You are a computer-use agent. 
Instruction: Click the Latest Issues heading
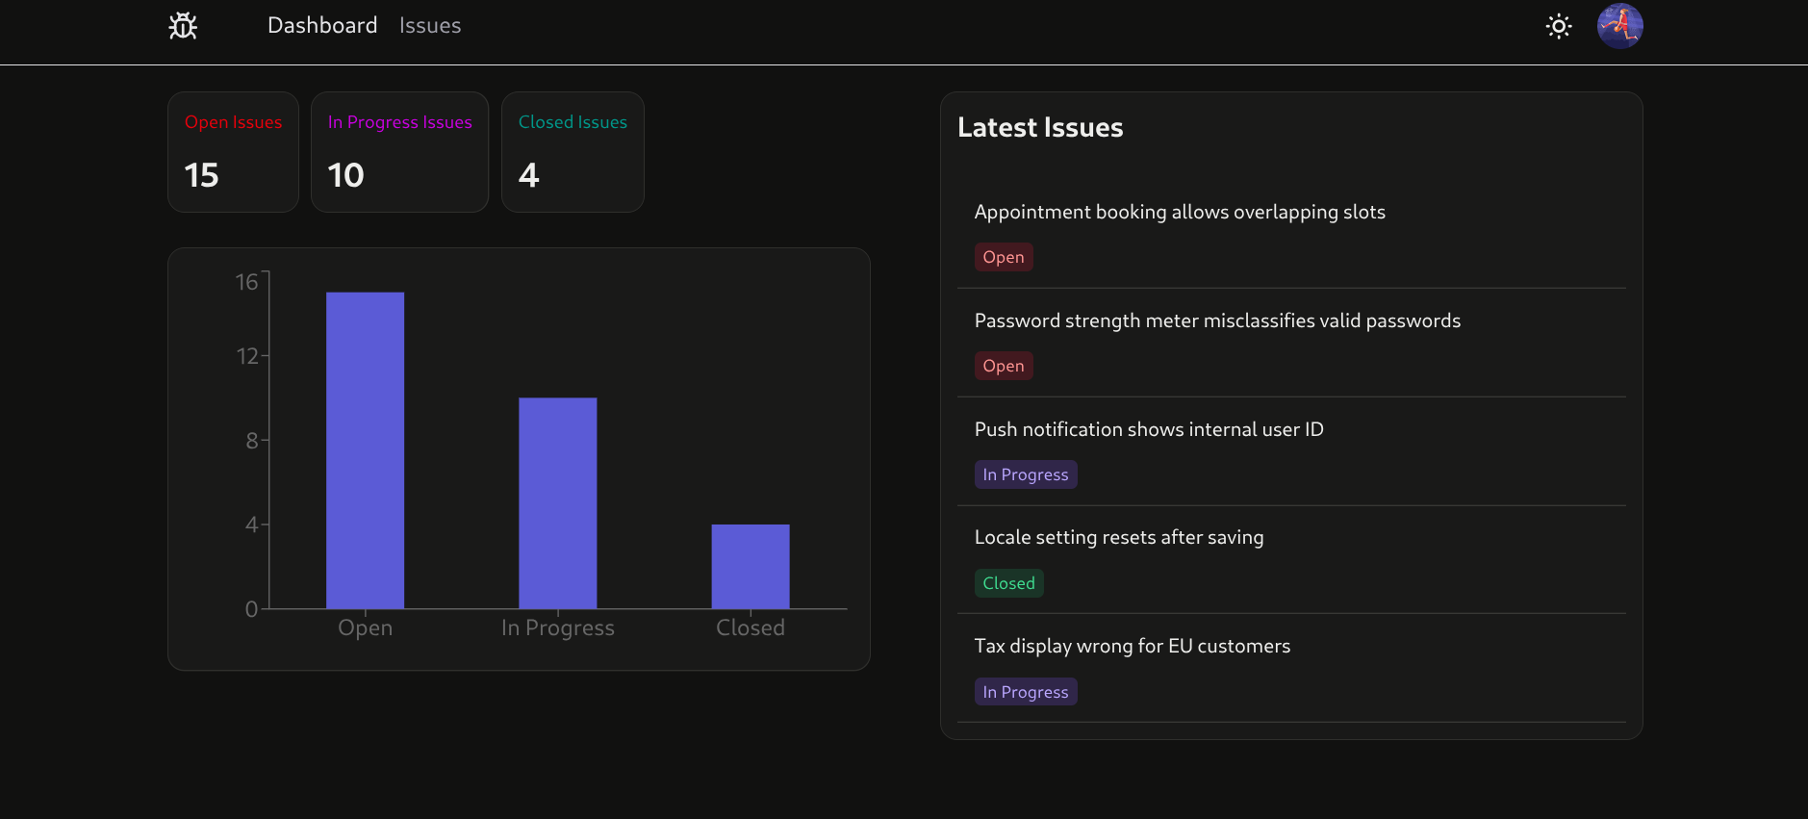click(x=1040, y=127)
